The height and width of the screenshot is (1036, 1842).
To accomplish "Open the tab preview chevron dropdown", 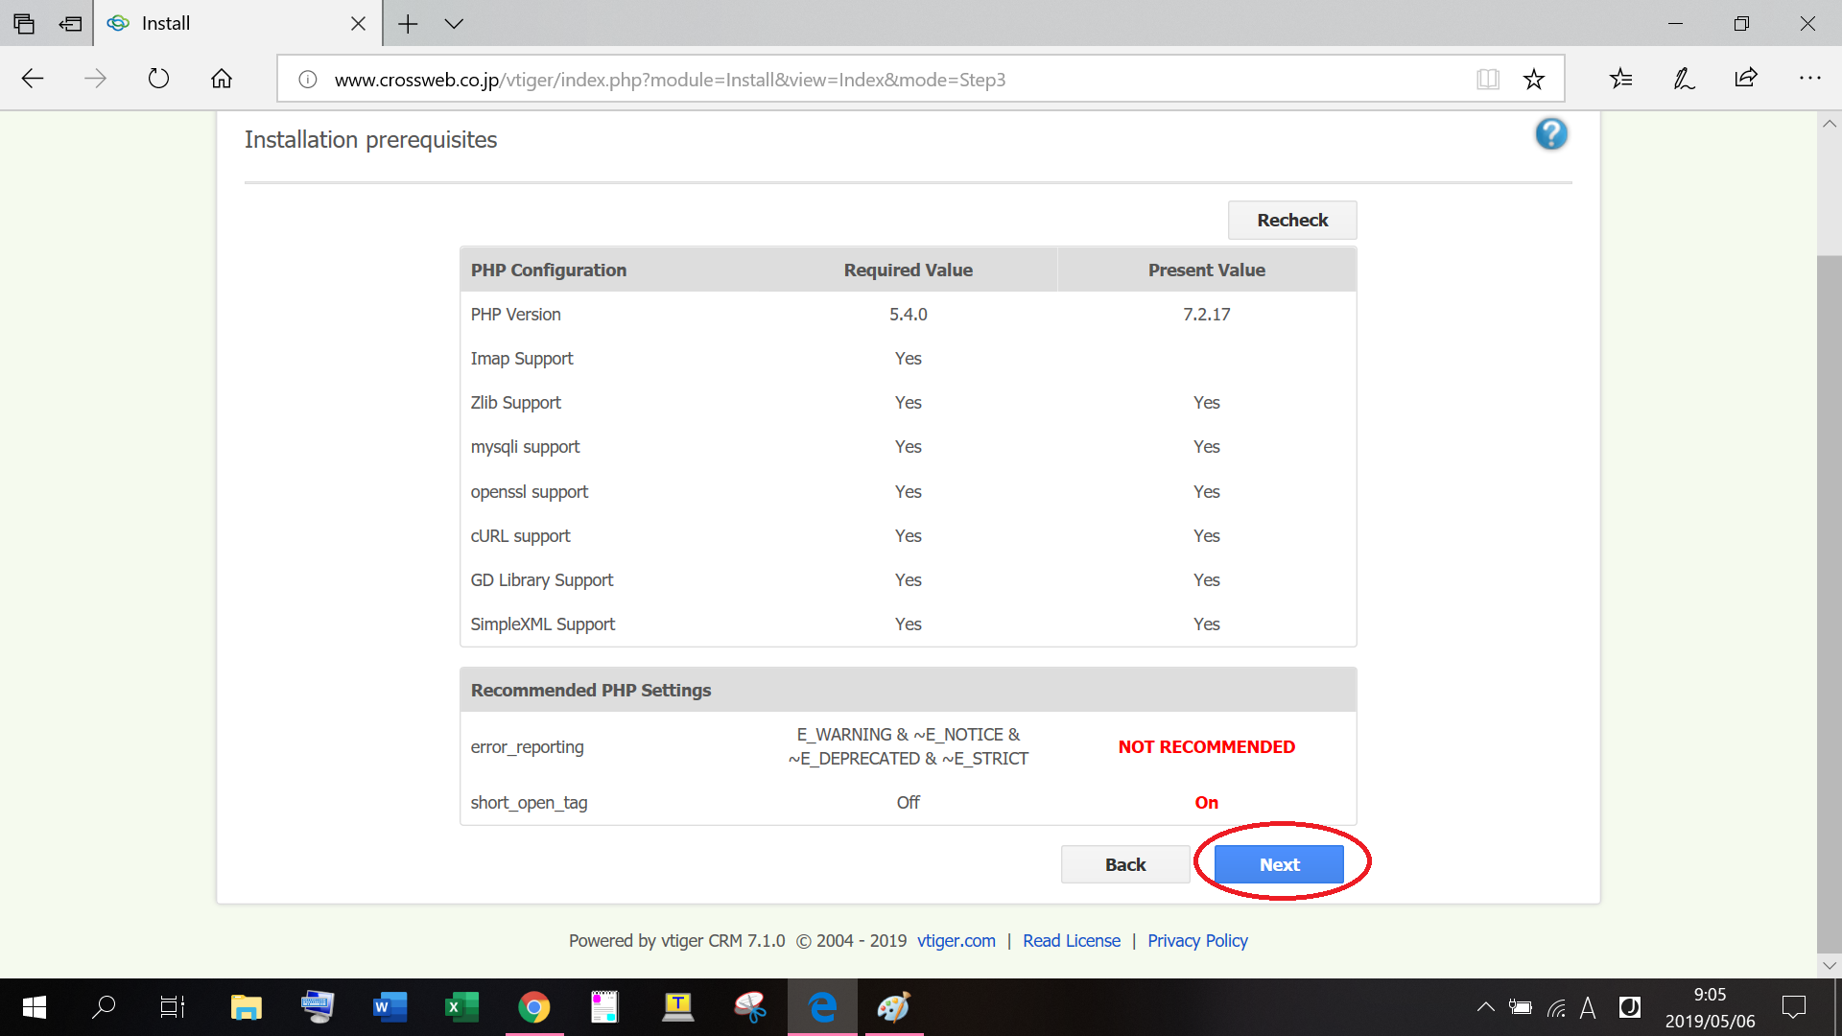I will (x=454, y=24).
